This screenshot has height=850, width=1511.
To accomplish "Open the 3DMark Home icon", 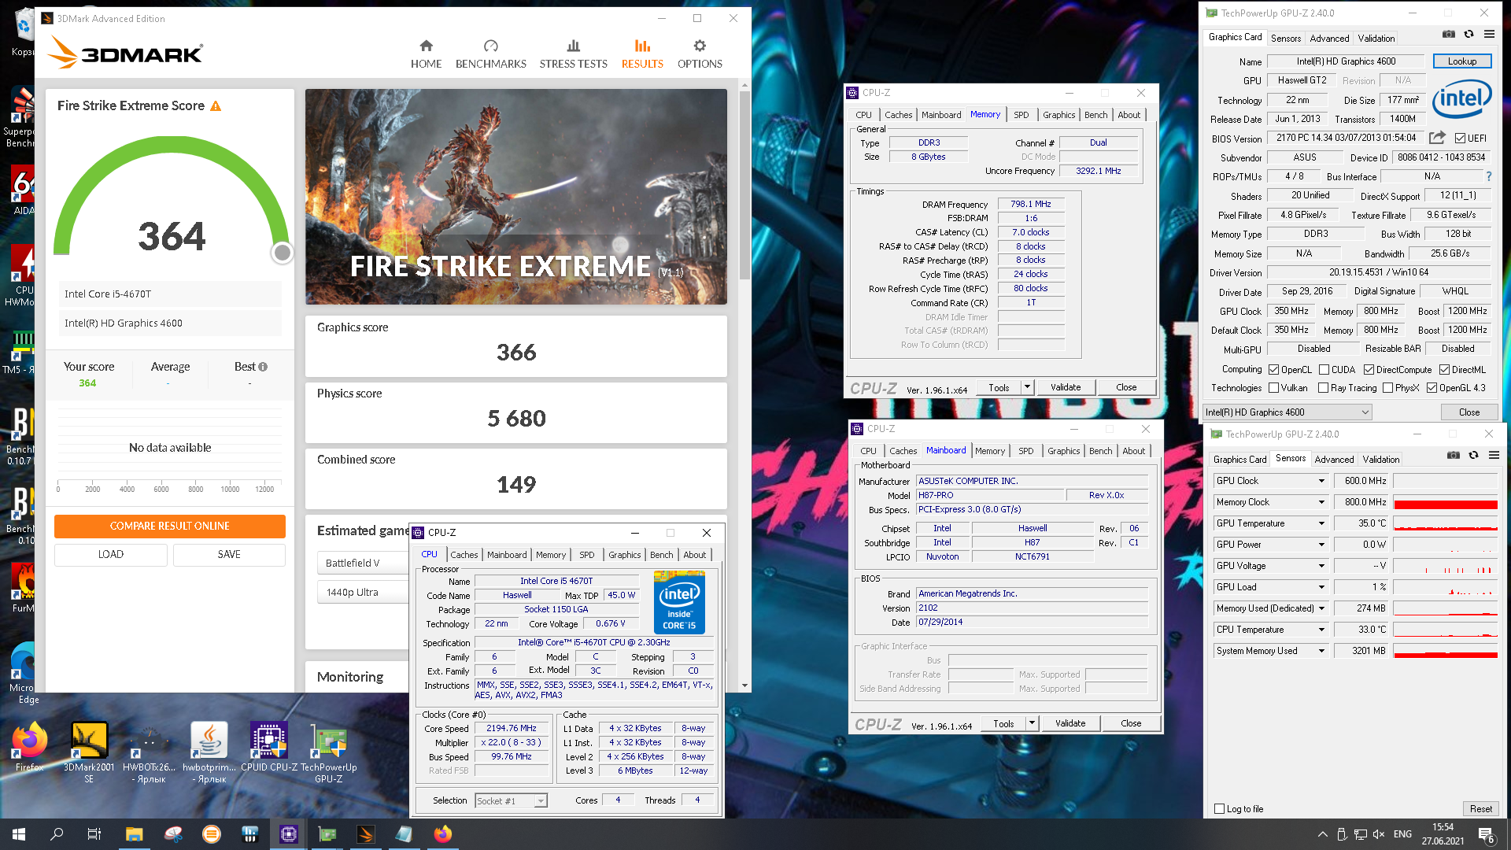I will coord(426,46).
